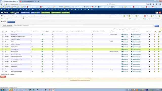This screenshot has height=91, width=162.
Task: Click the blue 'Дополнения' button
Action: 11,22
